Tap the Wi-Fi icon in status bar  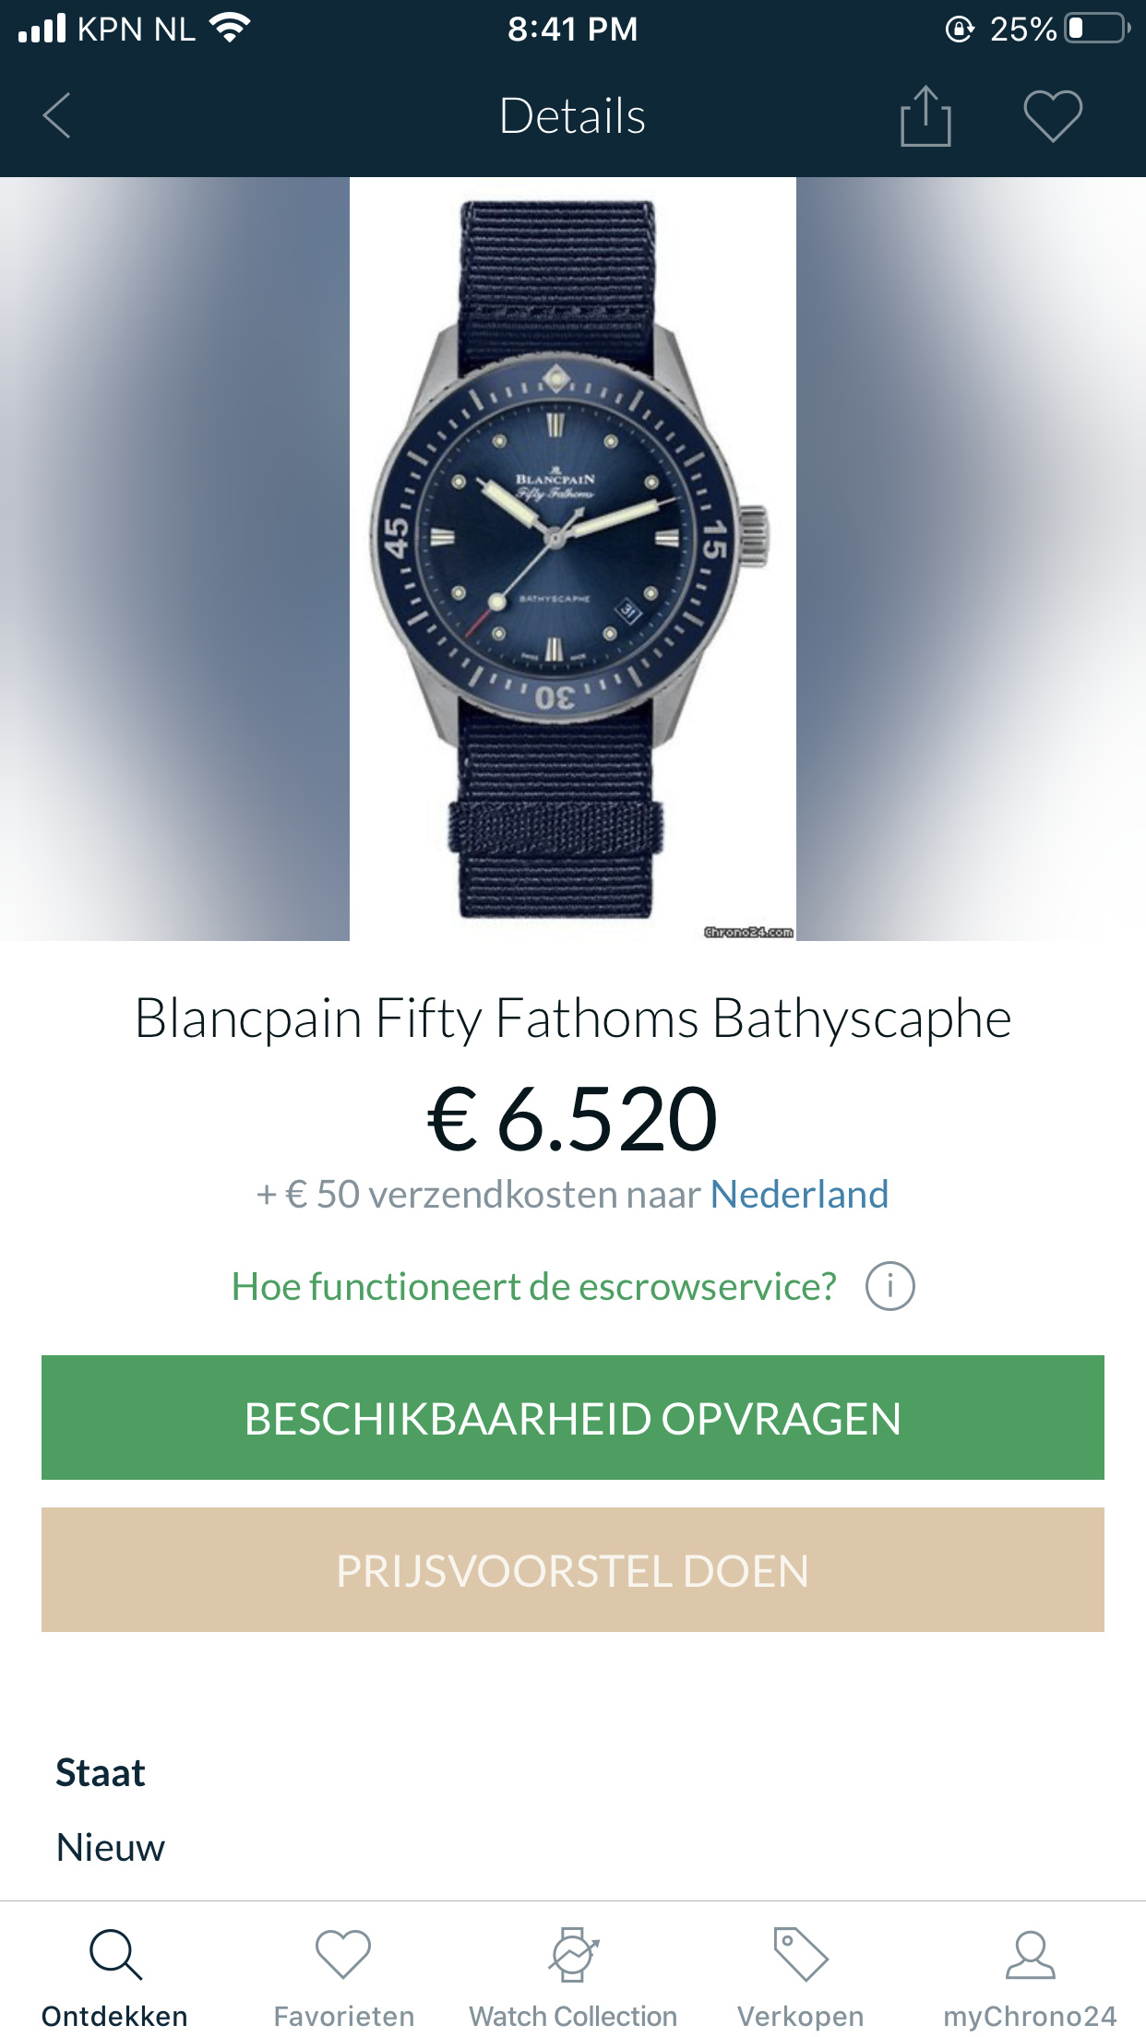pyautogui.click(x=230, y=29)
